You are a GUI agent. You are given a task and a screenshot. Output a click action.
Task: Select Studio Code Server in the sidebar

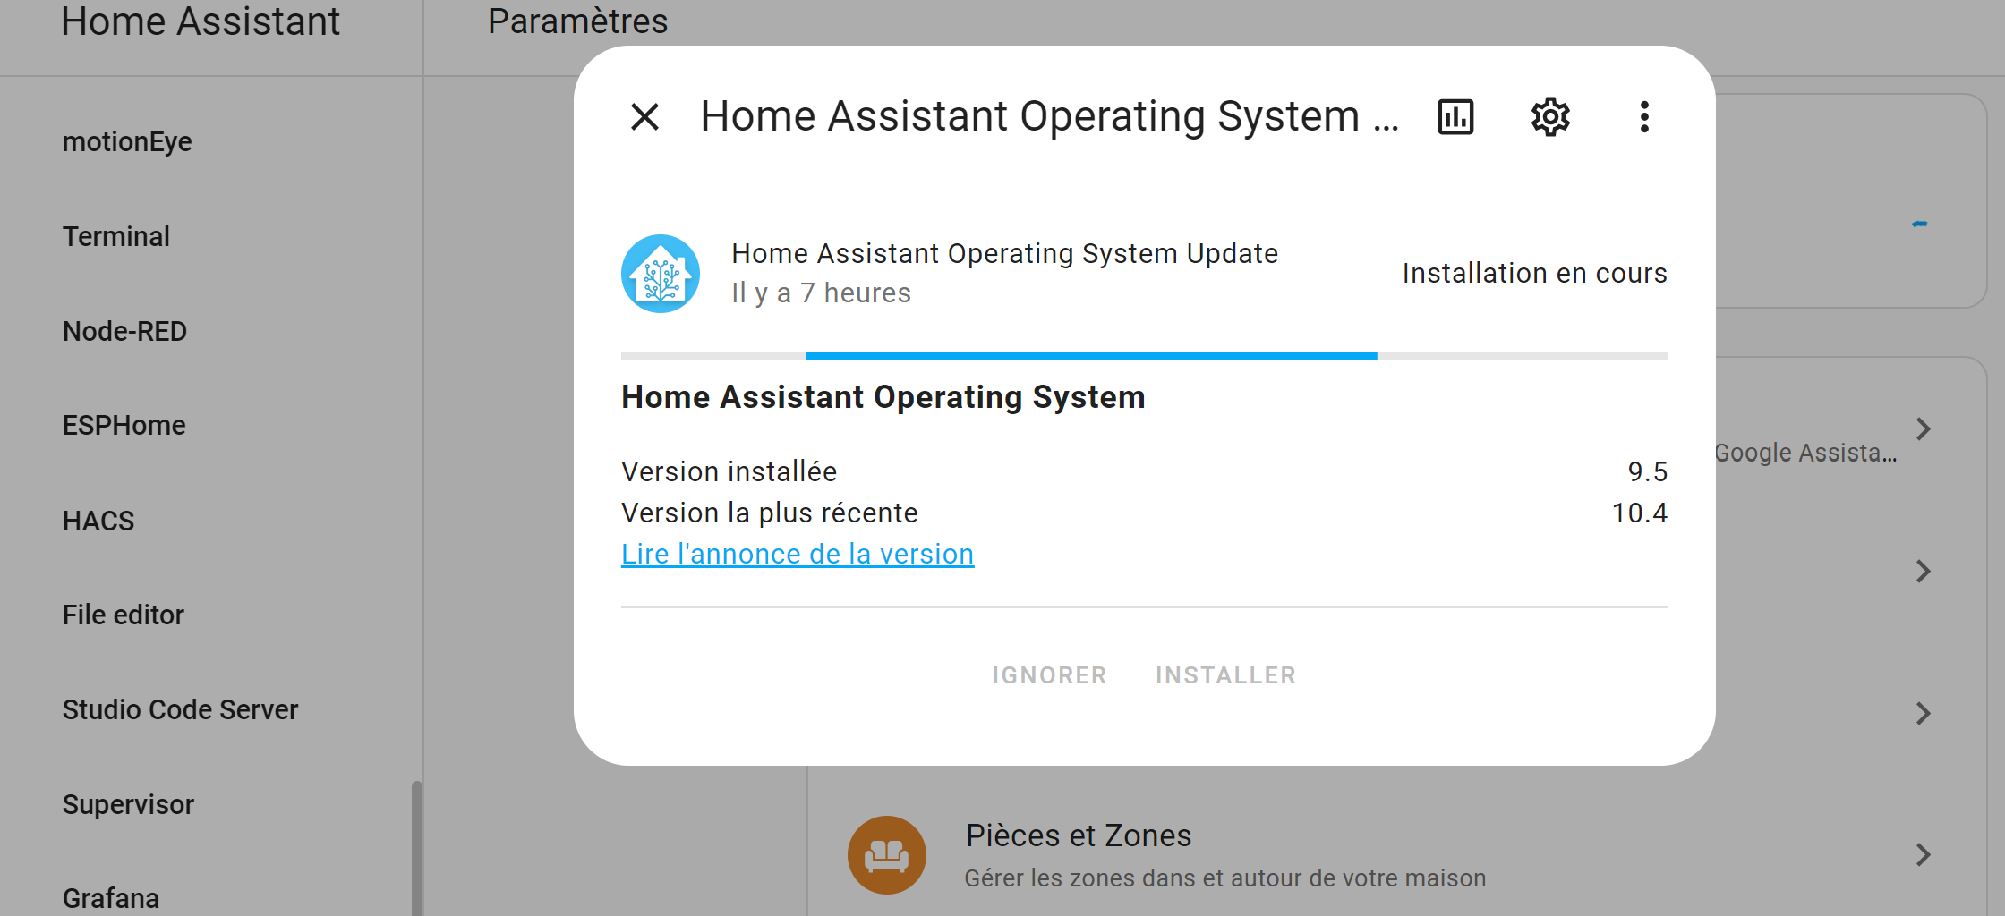[x=180, y=709]
